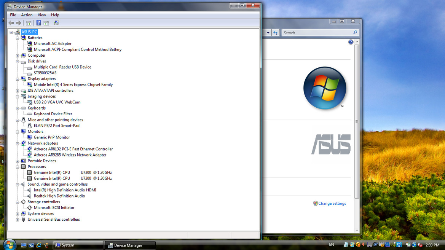This screenshot has width=445, height=250.
Task: Expand the Computer category
Action: 17,56
